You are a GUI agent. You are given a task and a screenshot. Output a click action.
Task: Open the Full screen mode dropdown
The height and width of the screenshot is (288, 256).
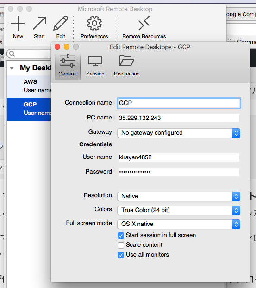pyautogui.click(x=179, y=224)
